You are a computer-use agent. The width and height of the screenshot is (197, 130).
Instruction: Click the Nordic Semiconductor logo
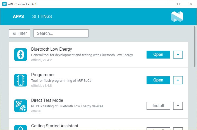coord(177,17)
